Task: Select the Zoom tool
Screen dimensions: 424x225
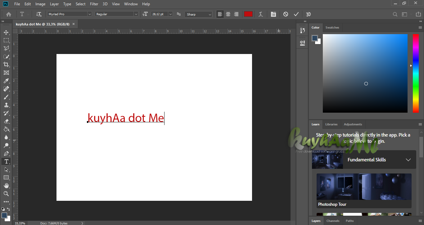Action: click(6, 194)
